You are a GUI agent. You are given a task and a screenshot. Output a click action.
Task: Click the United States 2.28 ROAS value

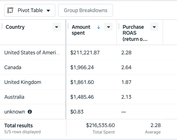pyautogui.click(x=126, y=53)
